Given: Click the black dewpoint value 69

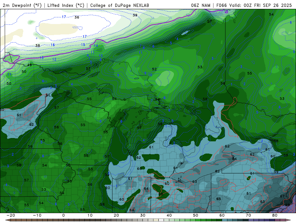Looking at the screenshot, I should 287,205.
